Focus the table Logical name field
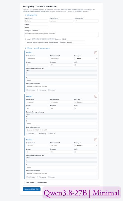Viewport: 123px width, 201px height. pyautogui.click(x=36, y=21)
